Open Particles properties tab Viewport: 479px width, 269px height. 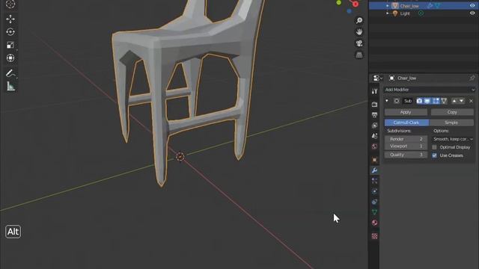[x=374, y=181]
